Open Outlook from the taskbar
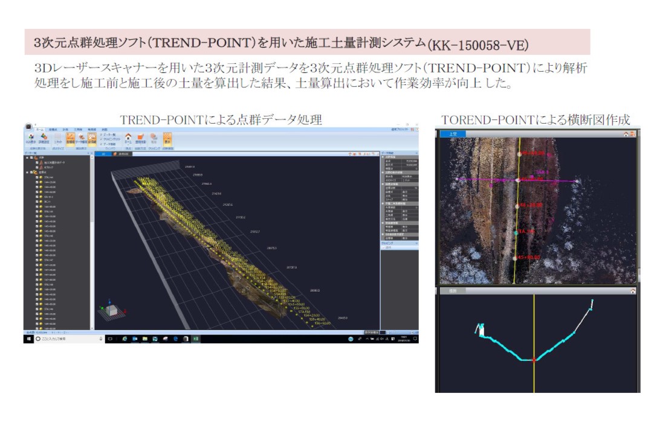Screen dimensions: 657x437 pyautogui.click(x=135, y=339)
